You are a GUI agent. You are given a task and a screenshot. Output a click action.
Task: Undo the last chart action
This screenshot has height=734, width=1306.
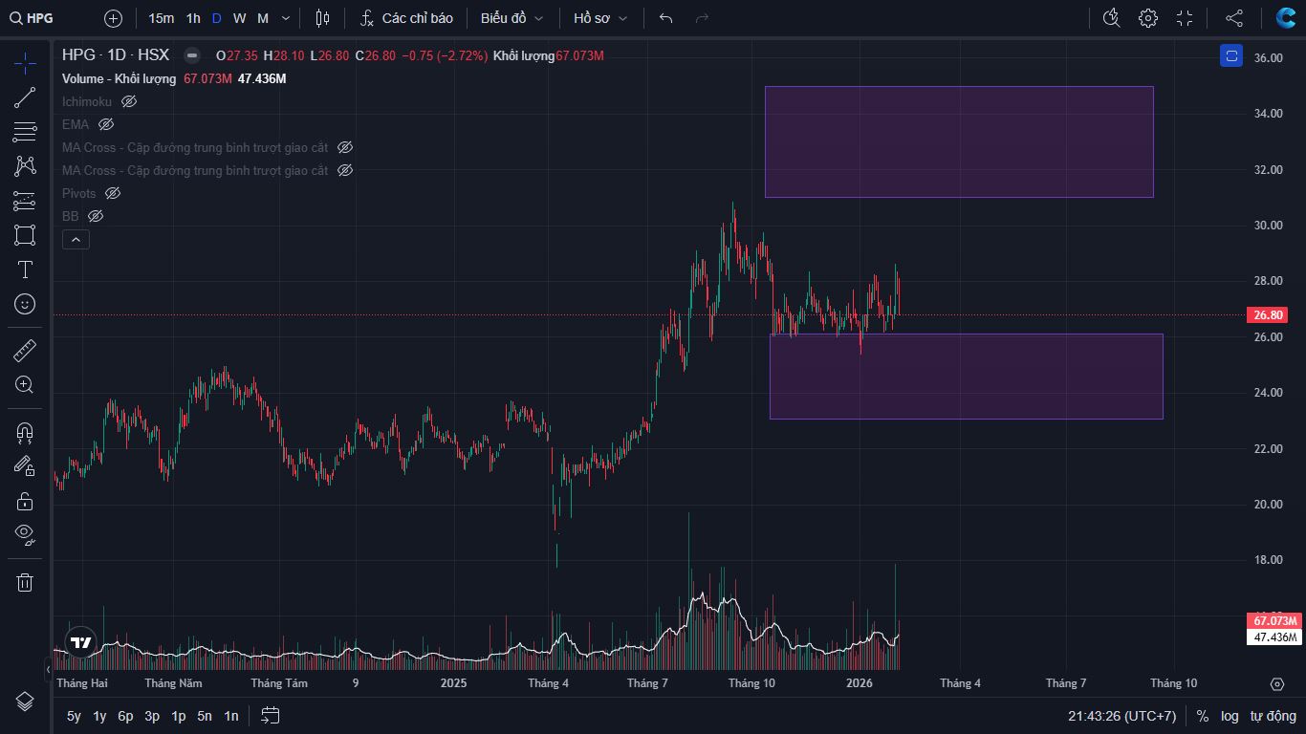click(x=666, y=18)
